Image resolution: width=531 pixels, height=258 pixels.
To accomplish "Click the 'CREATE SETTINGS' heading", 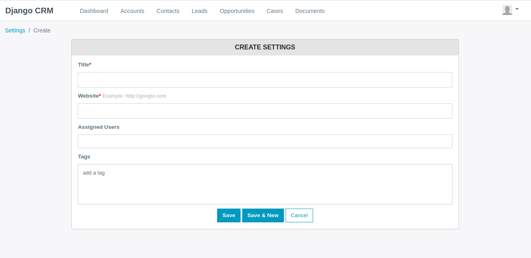I will click(x=265, y=47).
